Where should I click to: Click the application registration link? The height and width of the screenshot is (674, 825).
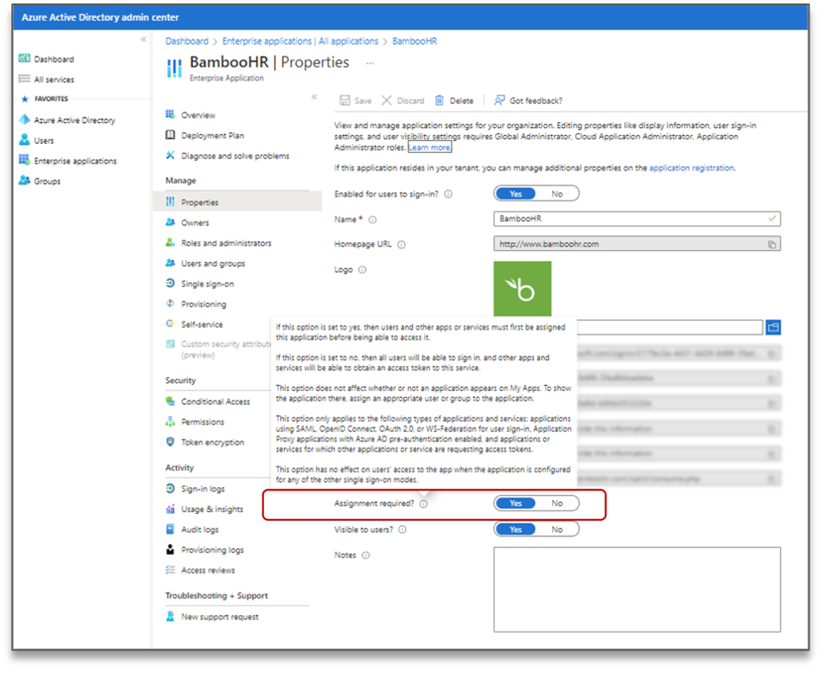[692, 168]
